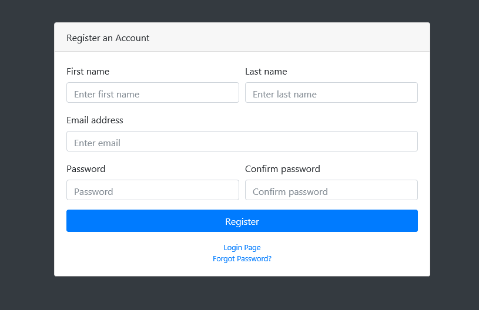Screen dimensions: 479x310
Task: Click the 'Email address' label
Action: 95,120
